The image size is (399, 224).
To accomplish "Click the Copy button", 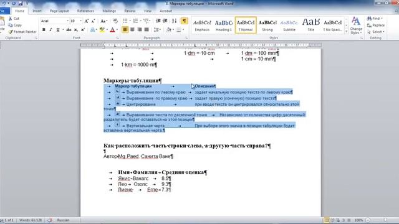I will [x=15, y=25].
